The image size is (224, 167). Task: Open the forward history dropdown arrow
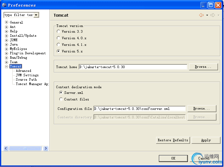218,15
